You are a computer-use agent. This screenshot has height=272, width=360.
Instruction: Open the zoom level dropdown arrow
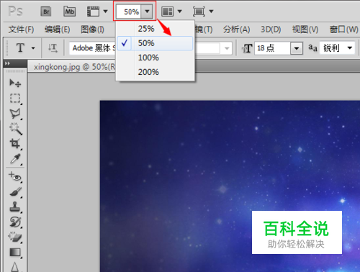coord(147,12)
